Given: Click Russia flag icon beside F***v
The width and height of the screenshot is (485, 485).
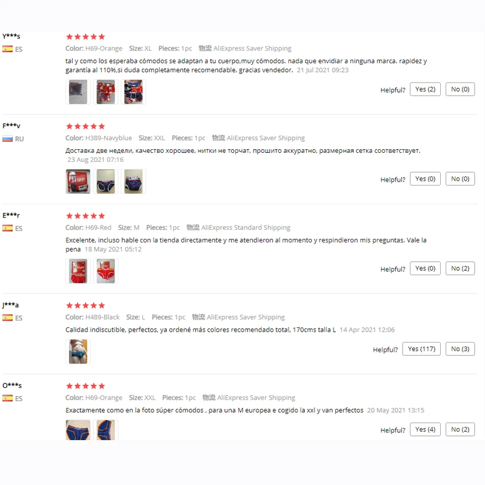Looking at the screenshot, I should click(x=7, y=139).
